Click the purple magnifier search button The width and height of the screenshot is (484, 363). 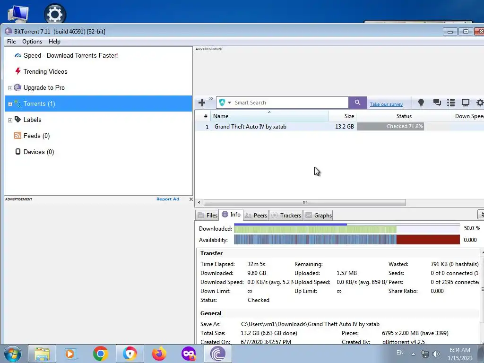point(357,103)
